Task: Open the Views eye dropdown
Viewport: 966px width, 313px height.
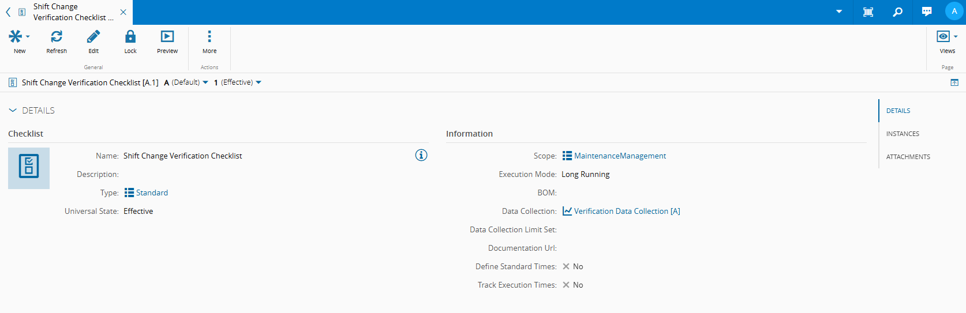Action: click(x=946, y=37)
